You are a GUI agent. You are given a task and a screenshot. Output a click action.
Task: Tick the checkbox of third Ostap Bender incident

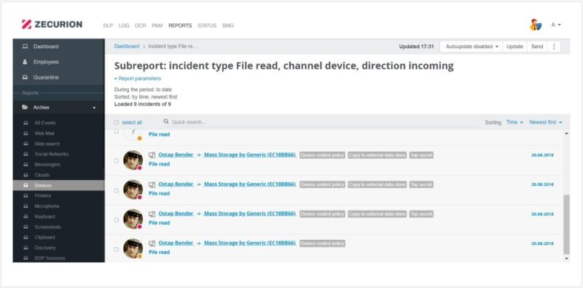pos(117,219)
